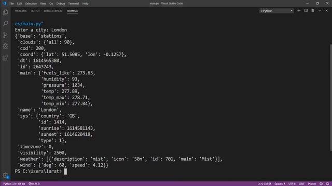This screenshot has height=186, width=332.
Task: Click the "'temp': 277.89," output line
Action: pyautogui.click(x=60, y=91)
